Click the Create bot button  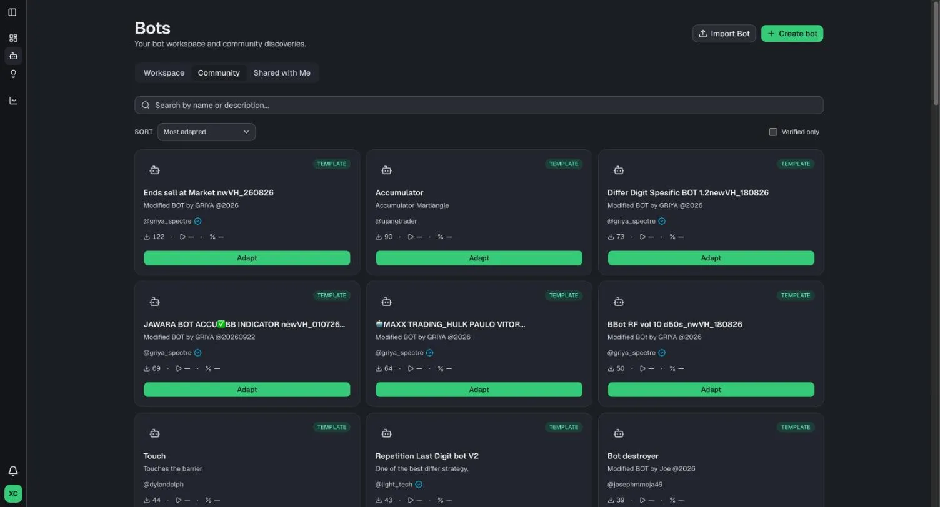[792, 34]
